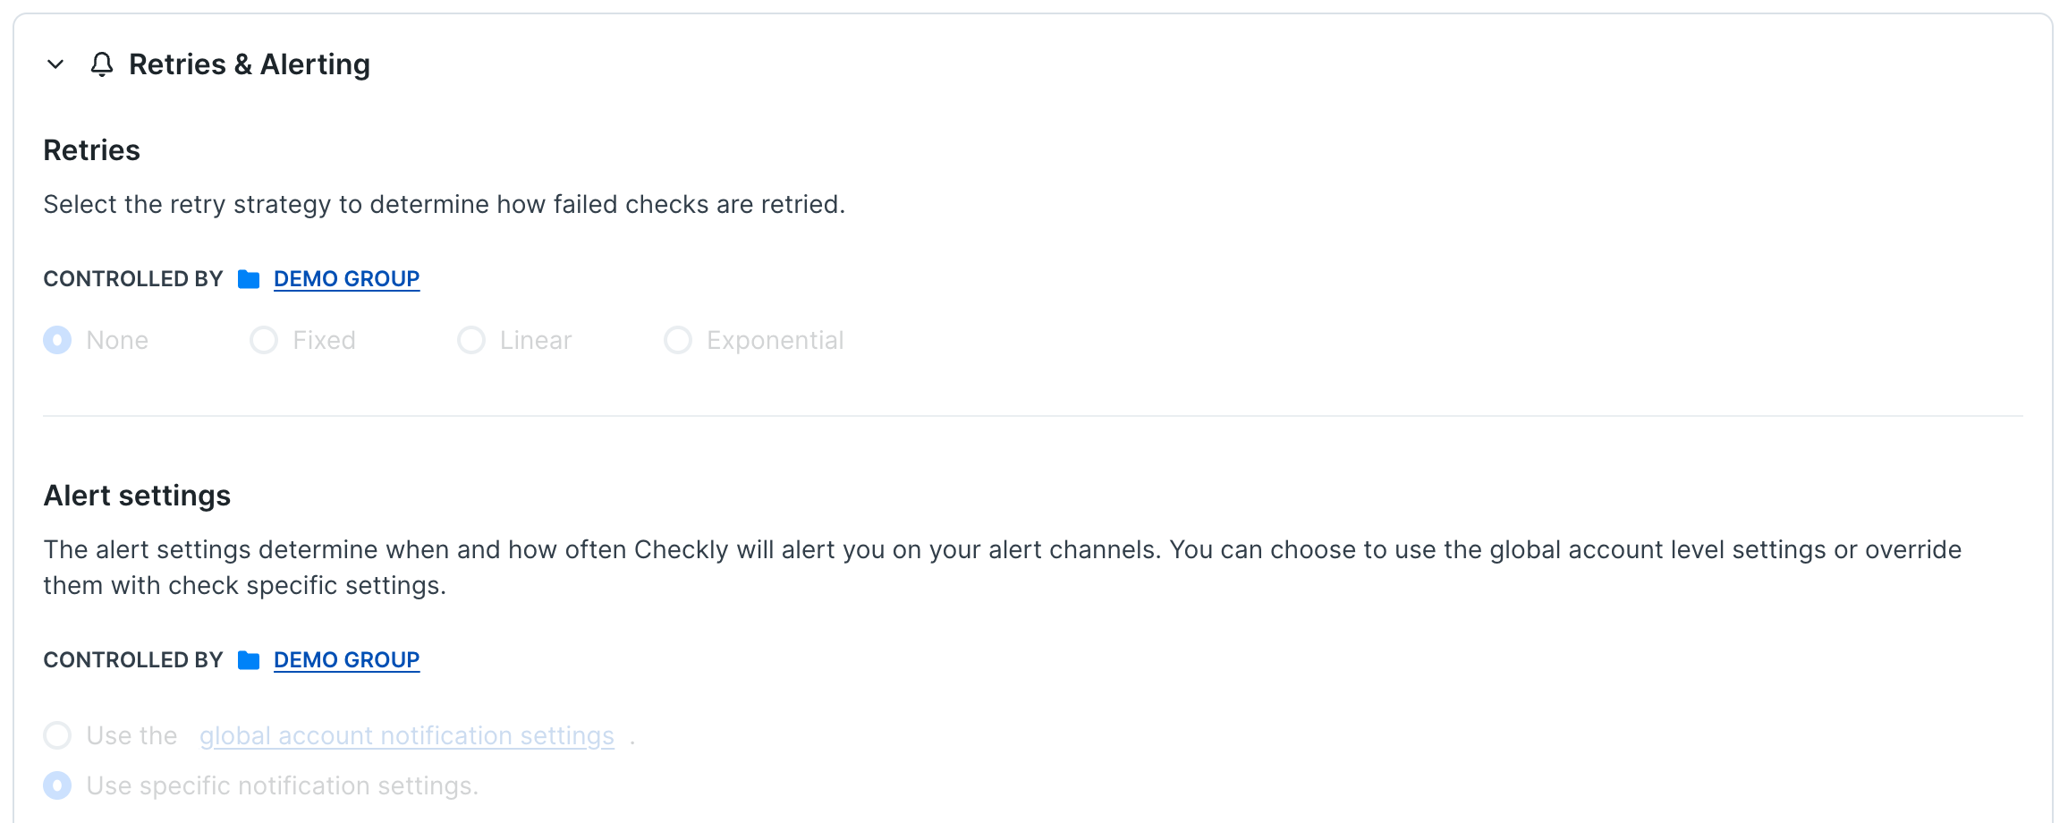The height and width of the screenshot is (823, 2068).
Task: Select the Fixed retry strategy
Action: (x=264, y=340)
